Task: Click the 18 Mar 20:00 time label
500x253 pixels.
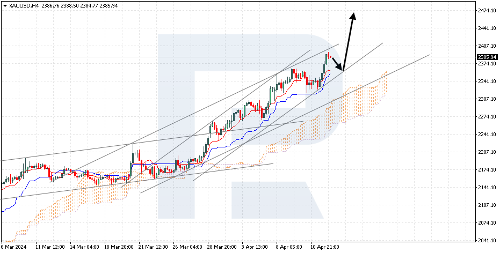Action: (x=119, y=247)
